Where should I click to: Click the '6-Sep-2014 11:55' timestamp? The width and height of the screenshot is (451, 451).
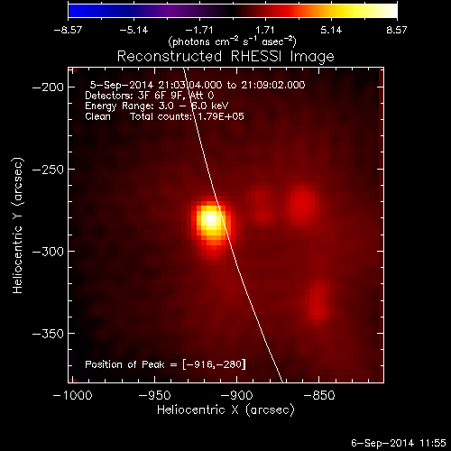(399, 443)
